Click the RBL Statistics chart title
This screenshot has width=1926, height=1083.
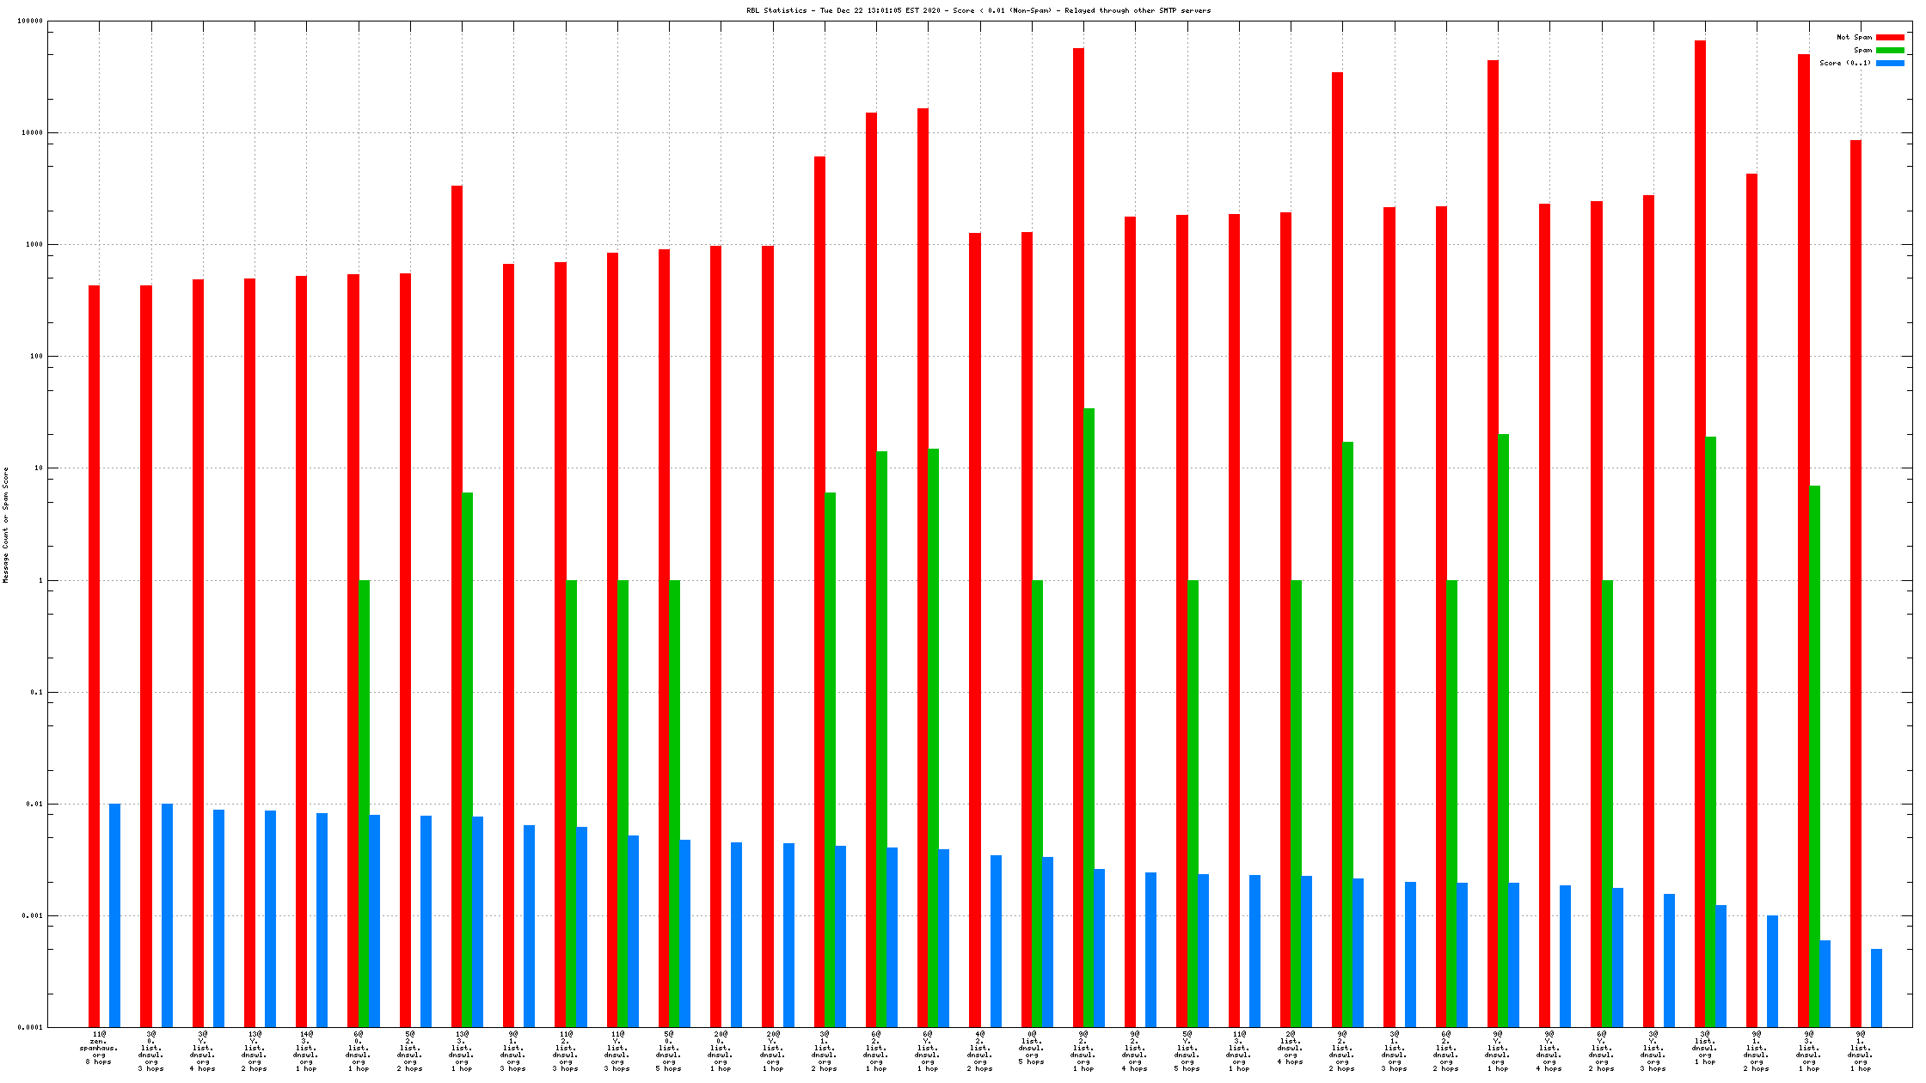click(978, 11)
